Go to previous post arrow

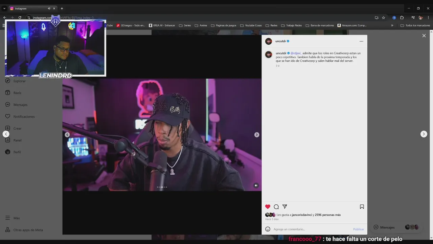click(x=6, y=134)
